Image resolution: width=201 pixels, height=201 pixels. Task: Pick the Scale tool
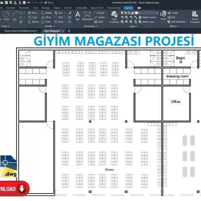tap(46, 22)
